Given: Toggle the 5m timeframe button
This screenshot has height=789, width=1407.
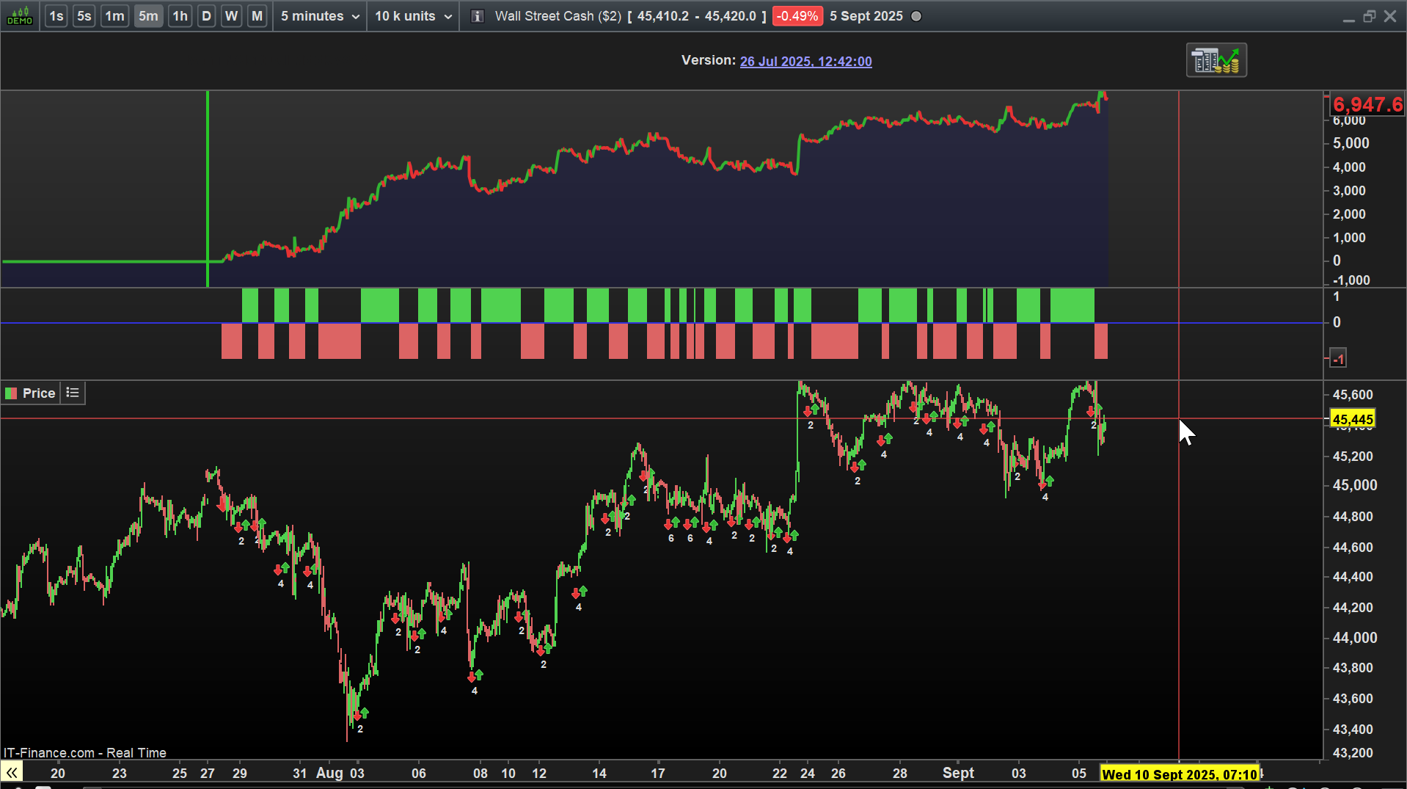Looking at the screenshot, I should click(x=148, y=16).
